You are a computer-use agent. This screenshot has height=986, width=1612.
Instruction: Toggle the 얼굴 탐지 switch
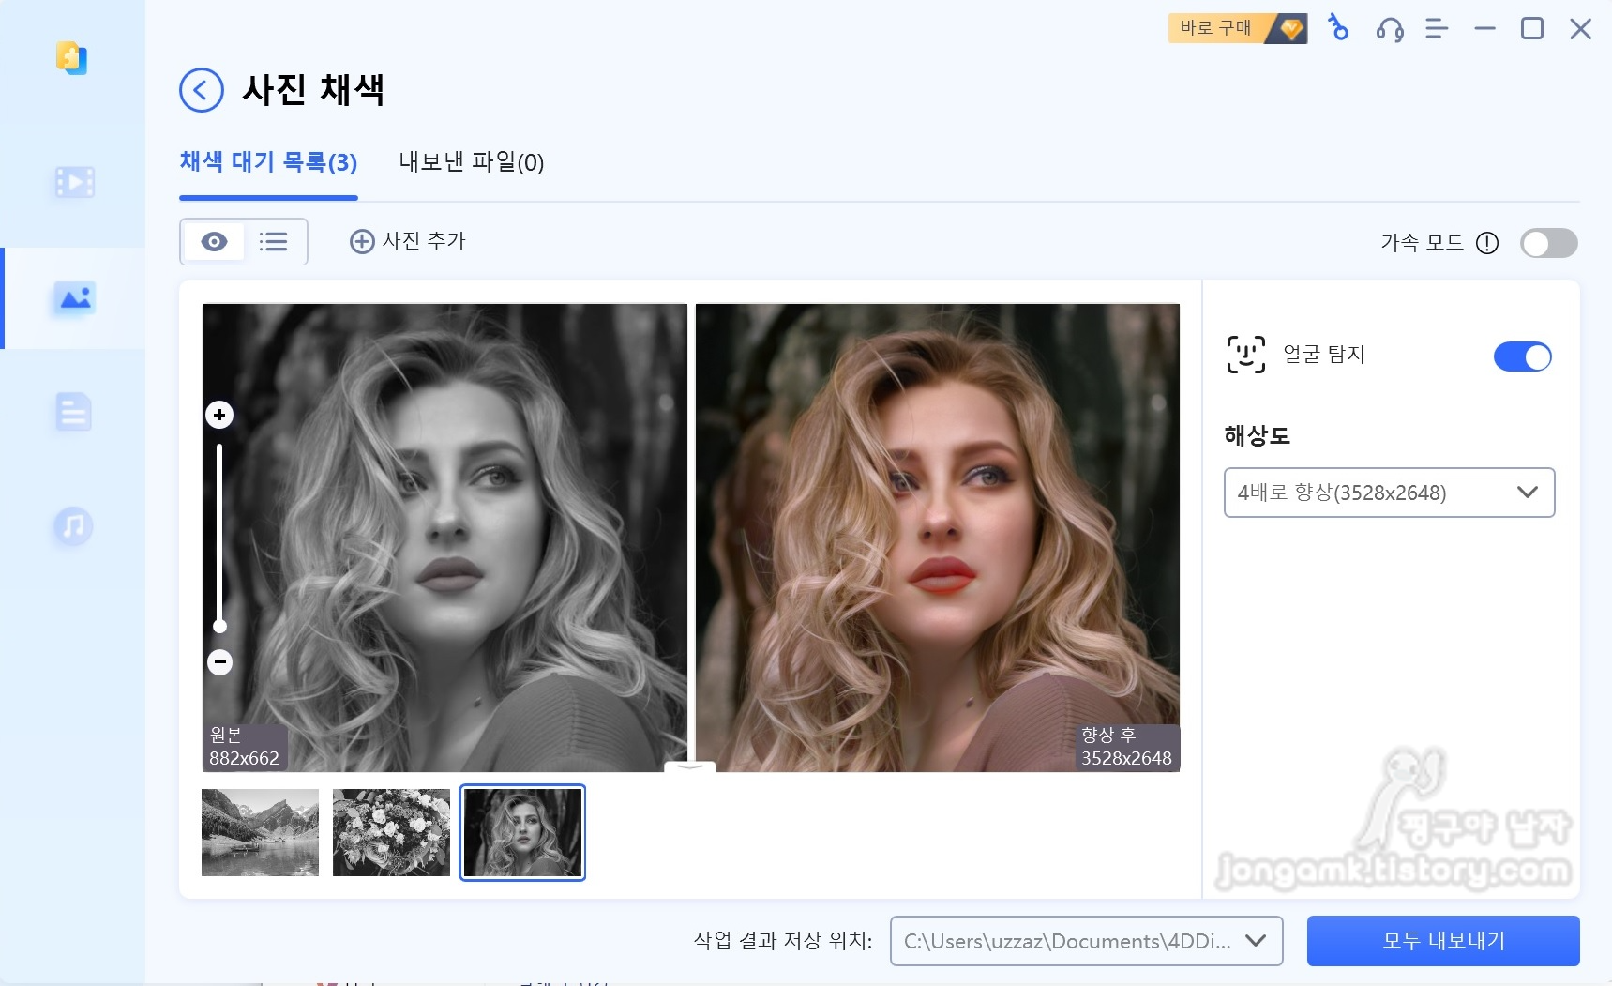coord(1522,356)
